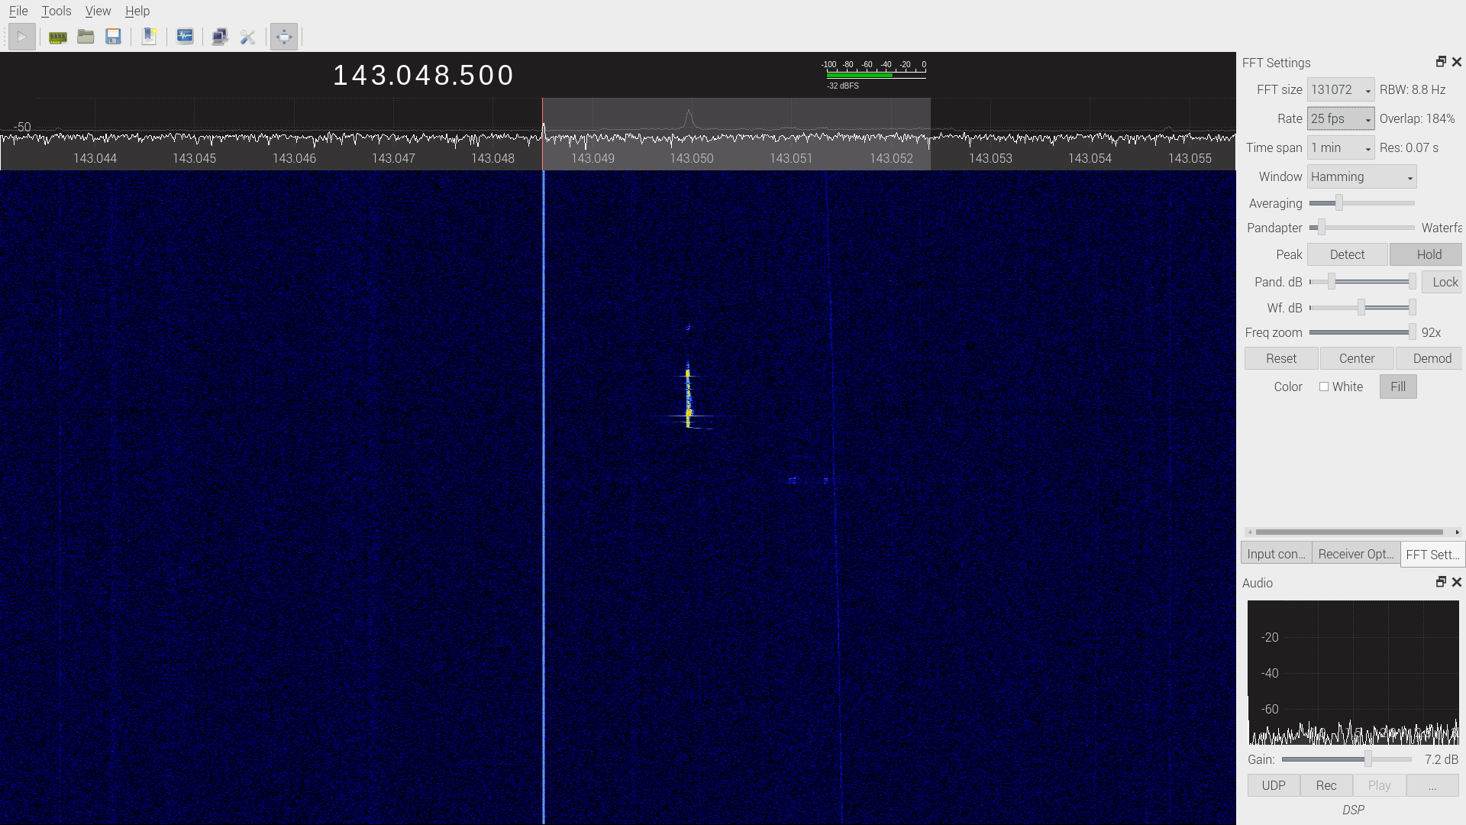1466x825 pixels.
Task: Click the yellow signal burst in the waterfall
Action: click(x=688, y=397)
